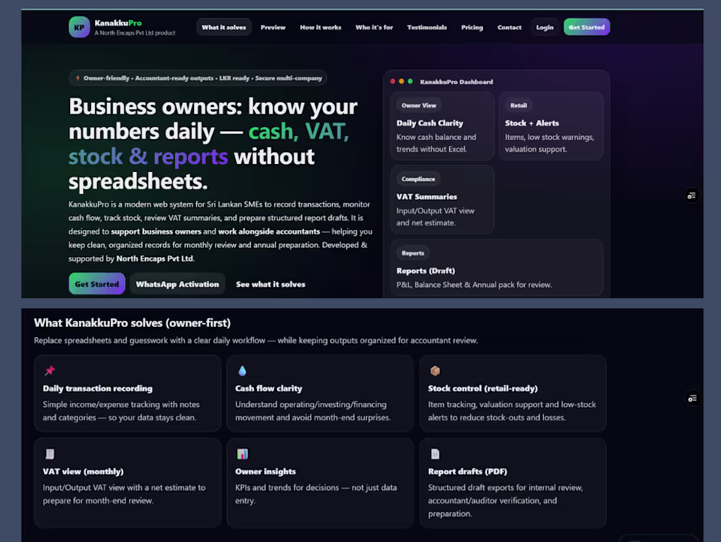
Task: Click the KP logo icon
Action: (79, 27)
